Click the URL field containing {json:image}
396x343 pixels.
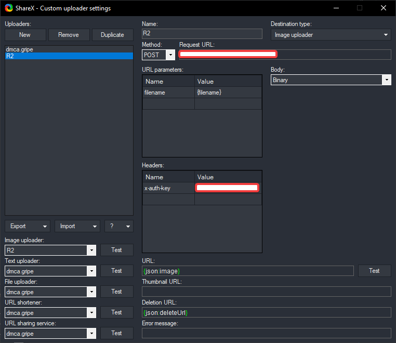click(248, 271)
